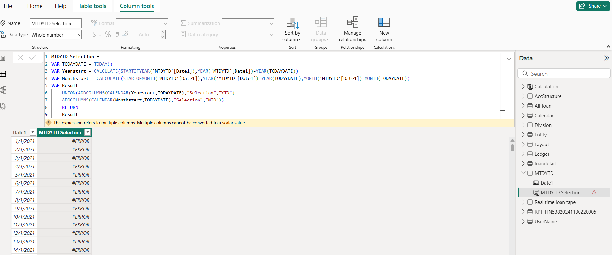Click the RETURN line in formula
This screenshot has height=255, width=612.
(x=70, y=107)
